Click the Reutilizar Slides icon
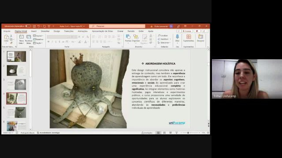Viewport: 282px width, 158px height. click(29, 39)
